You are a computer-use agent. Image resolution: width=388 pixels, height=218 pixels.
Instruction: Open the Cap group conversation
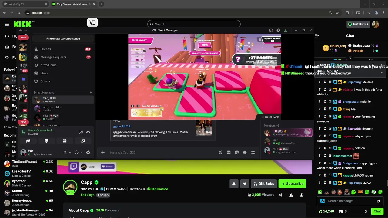(x=63, y=100)
